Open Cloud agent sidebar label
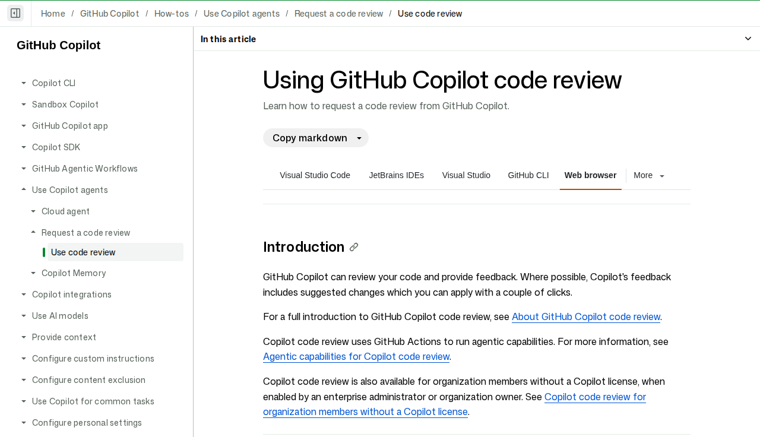The height and width of the screenshot is (437, 760). pyautogui.click(x=66, y=211)
